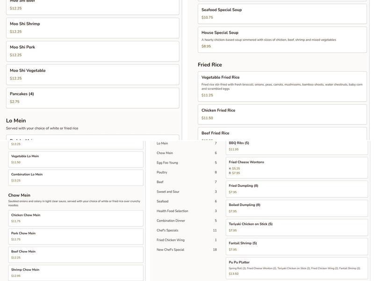Jump to Egg Foo Young category
Screen dimensions: 374x281
click(186, 163)
